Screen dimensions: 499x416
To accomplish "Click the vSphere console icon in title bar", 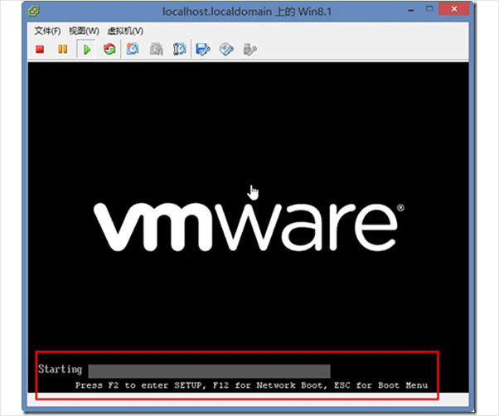I will tap(34, 12).
